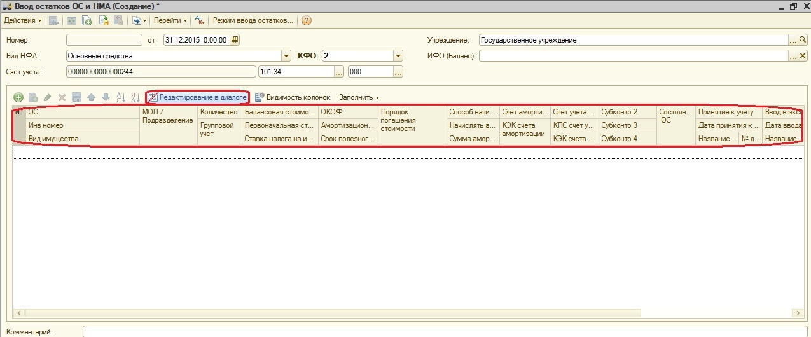Clear ИФО (Баланс) field with X button
Image resolution: width=811 pixels, height=337 pixels.
pos(803,56)
